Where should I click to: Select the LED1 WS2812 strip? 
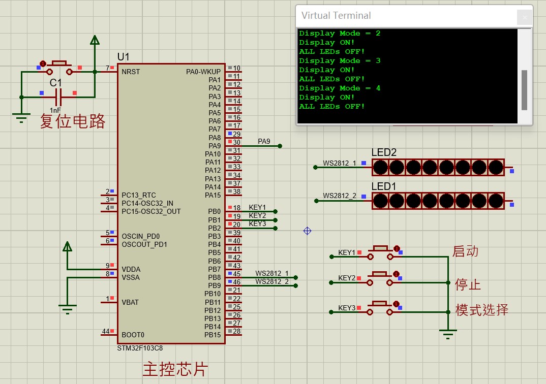coord(438,201)
